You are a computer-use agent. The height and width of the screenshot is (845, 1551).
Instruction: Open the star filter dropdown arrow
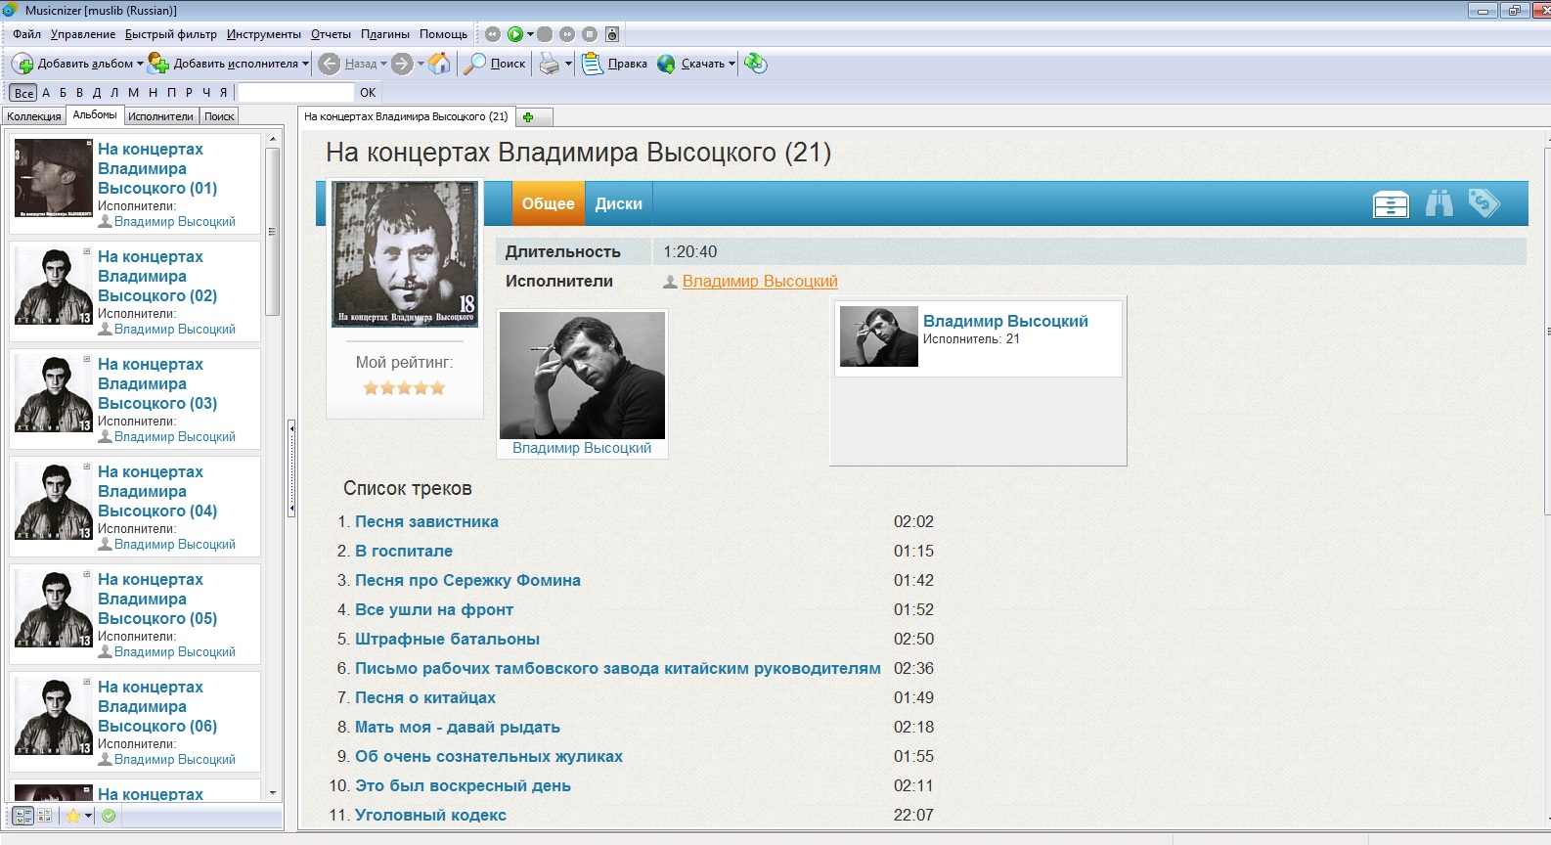[88, 816]
